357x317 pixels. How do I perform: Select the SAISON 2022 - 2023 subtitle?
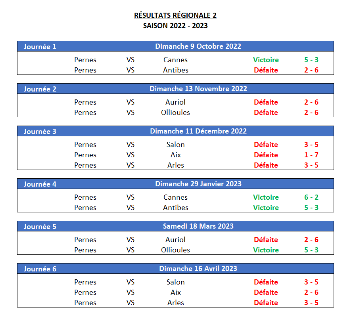[175, 26]
